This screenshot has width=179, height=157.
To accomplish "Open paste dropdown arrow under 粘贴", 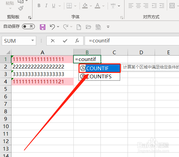I will [x=10, y=8].
